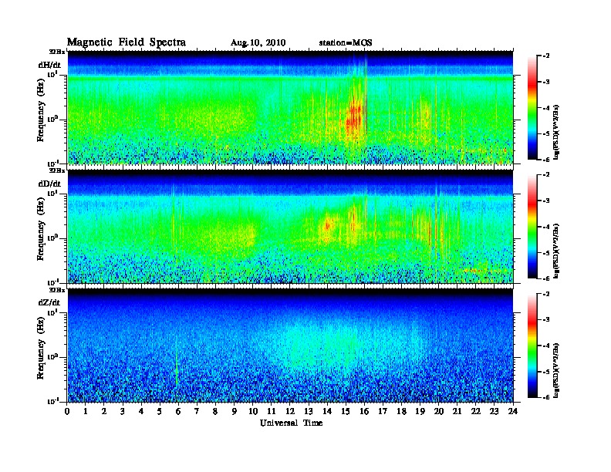Click the log(PSD) units label of dZ/dt colorbar
Image resolution: width=611 pixels, height=472 pixels.
pyautogui.click(x=556, y=370)
